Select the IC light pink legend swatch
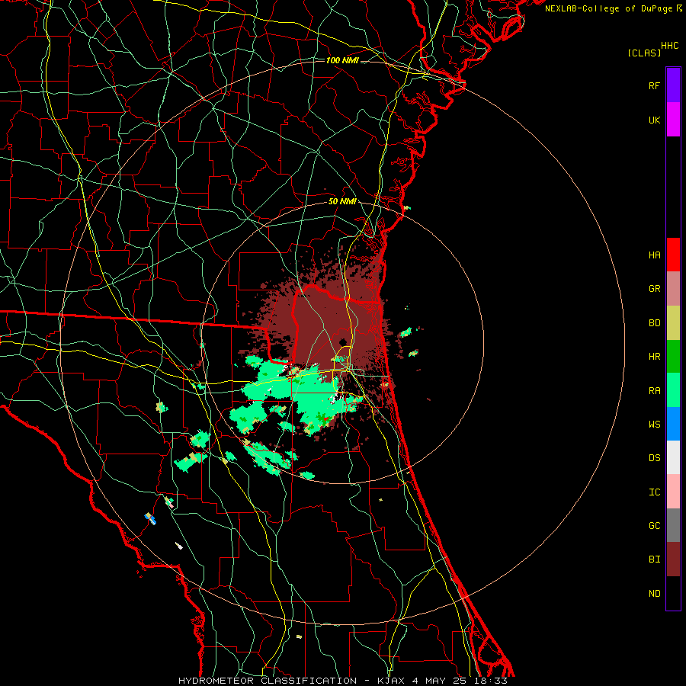Viewport: 686px width, 686px height. point(673,492)
